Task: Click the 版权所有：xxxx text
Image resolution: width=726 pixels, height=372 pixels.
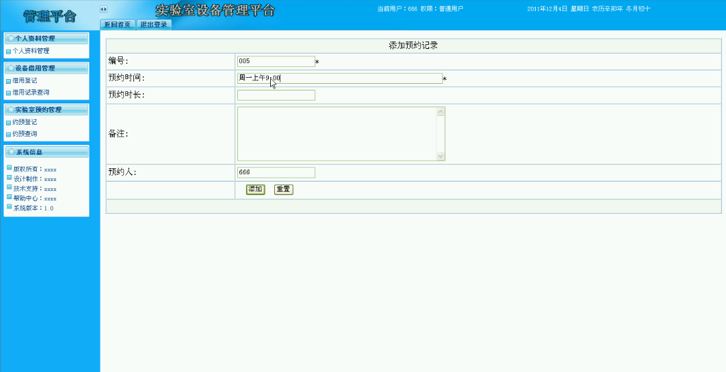Action: coord(35,170)
